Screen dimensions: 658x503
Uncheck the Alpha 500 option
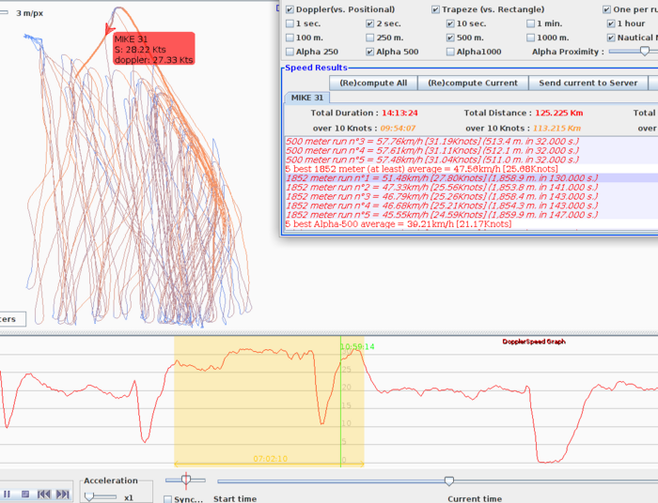coord(369,52)
